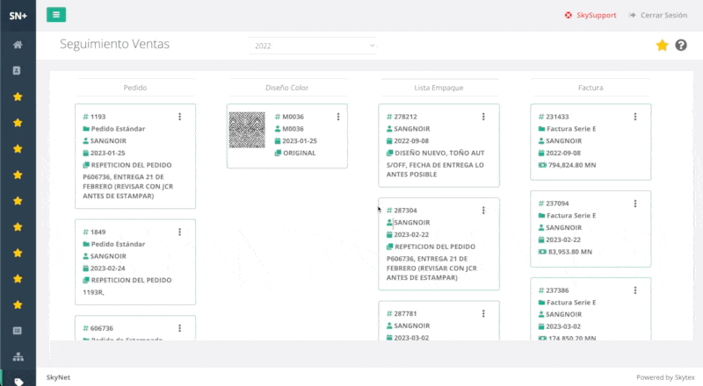Click the M0036 zebra pattern thumbnail

pos(246,129)
